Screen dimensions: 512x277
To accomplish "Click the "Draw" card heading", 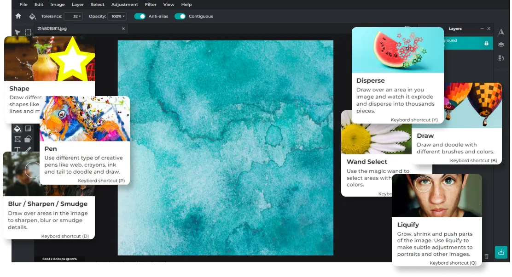I will (x=425, y=136).
